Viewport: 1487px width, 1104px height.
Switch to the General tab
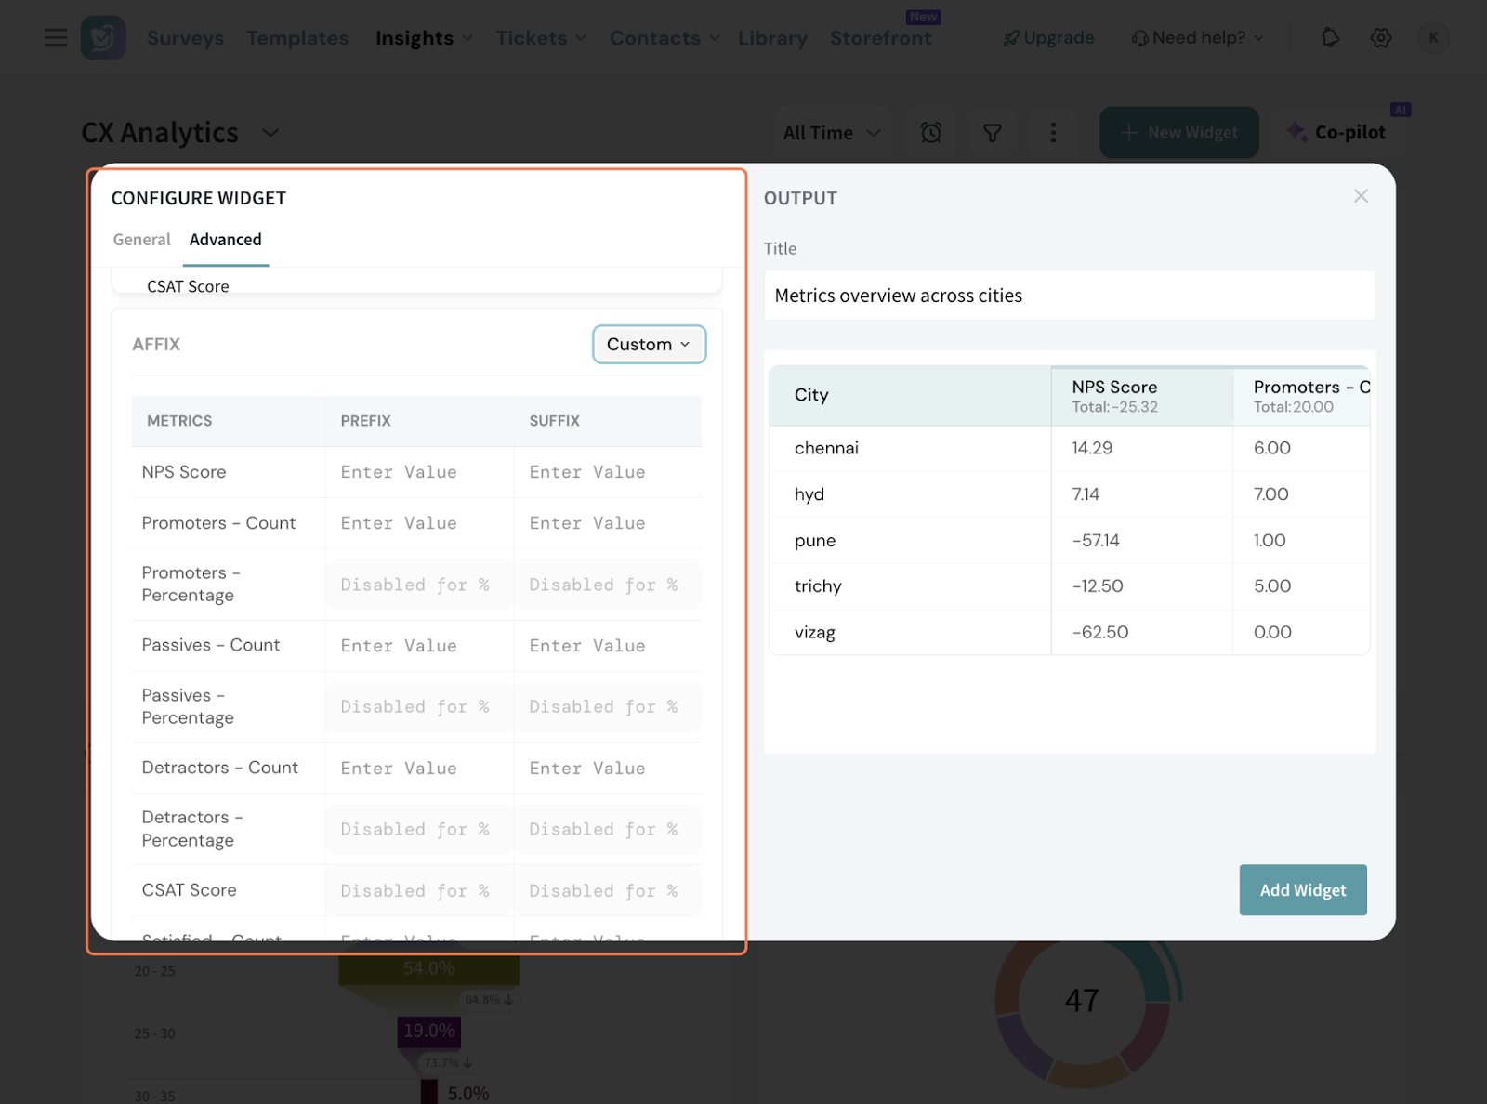coord(141,240)
